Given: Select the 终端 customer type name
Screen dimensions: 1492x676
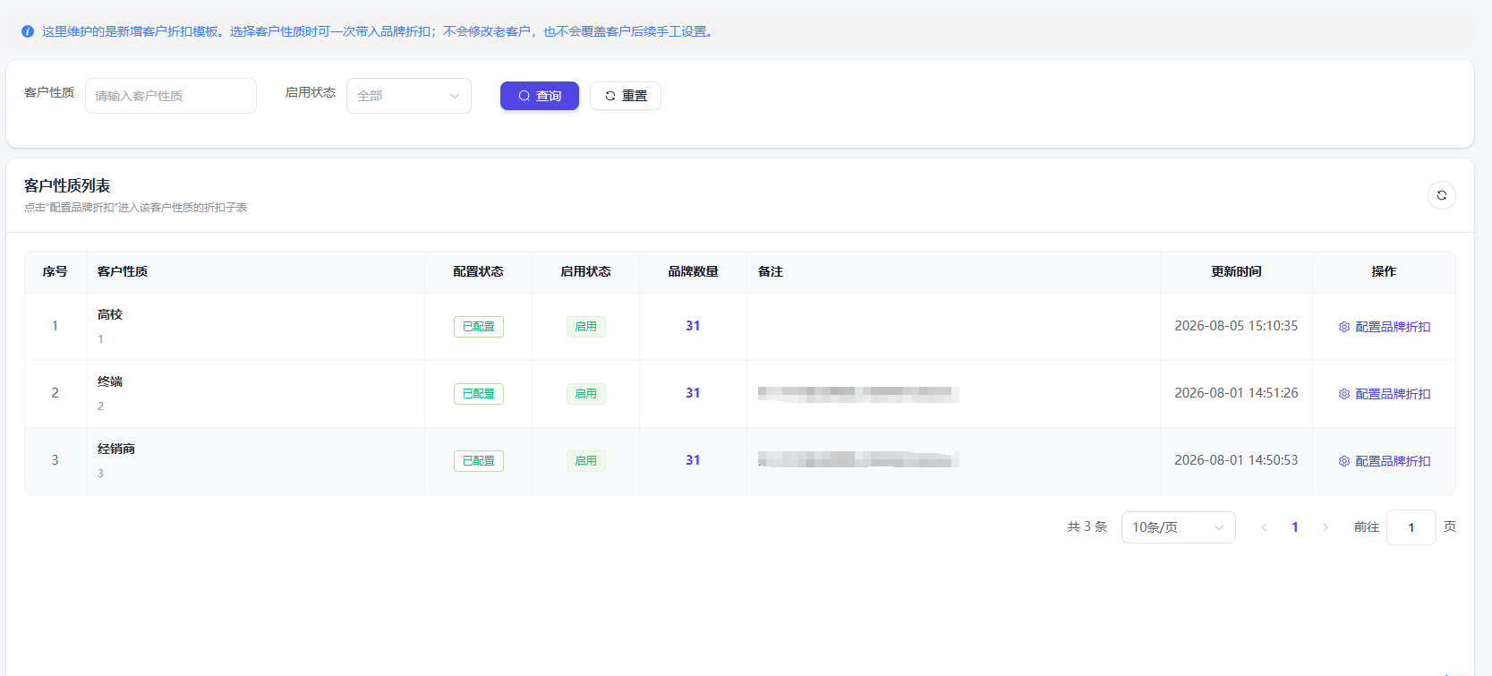Looking at the screenshot, I should click(x=110, y=381).
